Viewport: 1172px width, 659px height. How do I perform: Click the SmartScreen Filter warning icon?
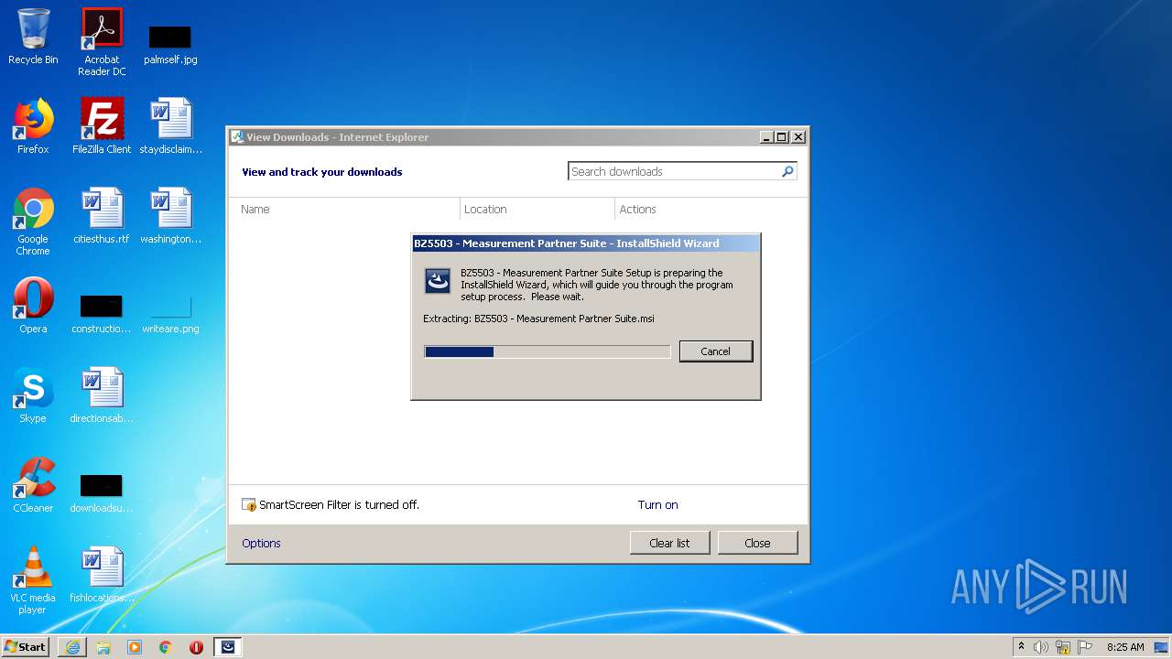coord(248,504)
